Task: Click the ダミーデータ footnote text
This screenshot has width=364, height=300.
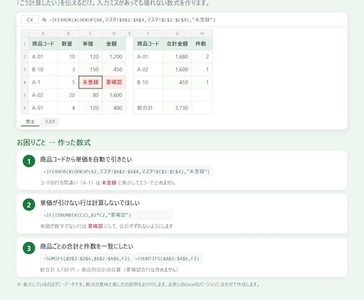Action: pos(138,284)
